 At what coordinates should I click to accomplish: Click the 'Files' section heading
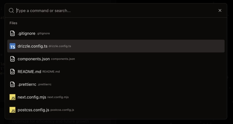(x=13, y=23)
